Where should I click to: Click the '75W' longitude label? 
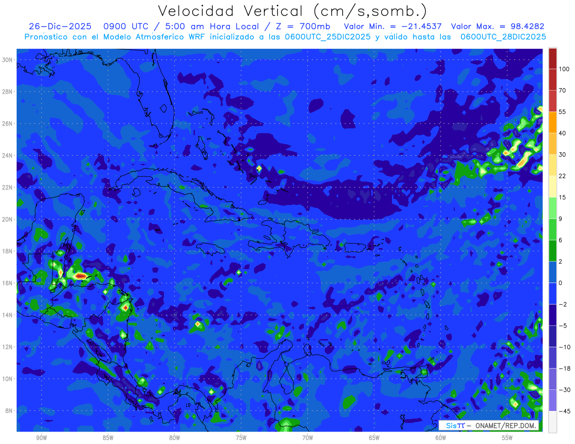pos(241,438)
